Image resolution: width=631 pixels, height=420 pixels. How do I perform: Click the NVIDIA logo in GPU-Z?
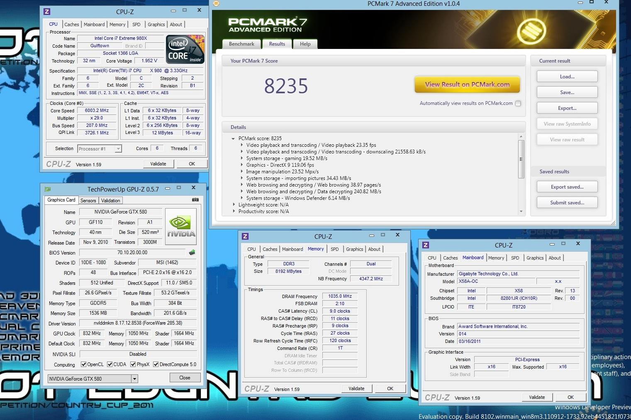point(181,227)
